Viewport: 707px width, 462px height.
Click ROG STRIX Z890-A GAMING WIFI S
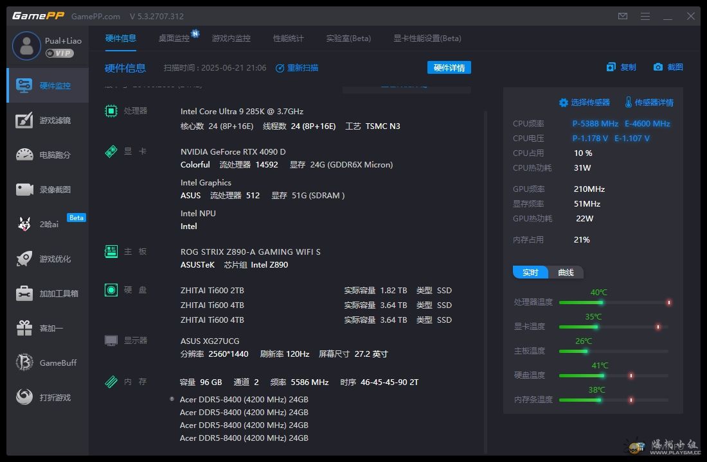click(250, 252)
